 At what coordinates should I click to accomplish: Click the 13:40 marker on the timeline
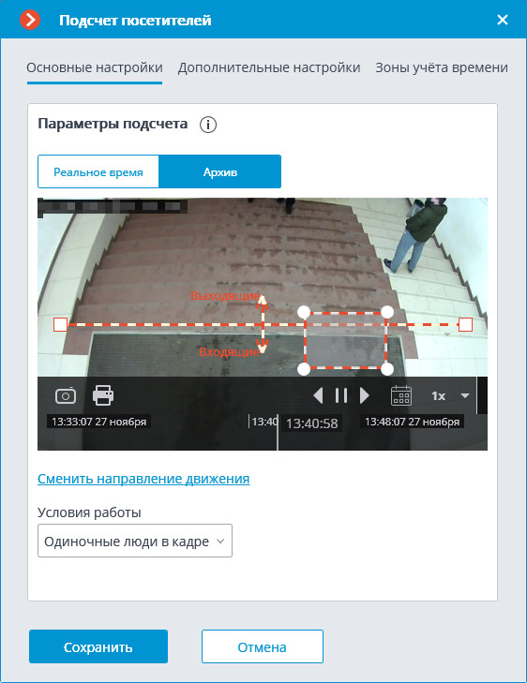(264, 422)
